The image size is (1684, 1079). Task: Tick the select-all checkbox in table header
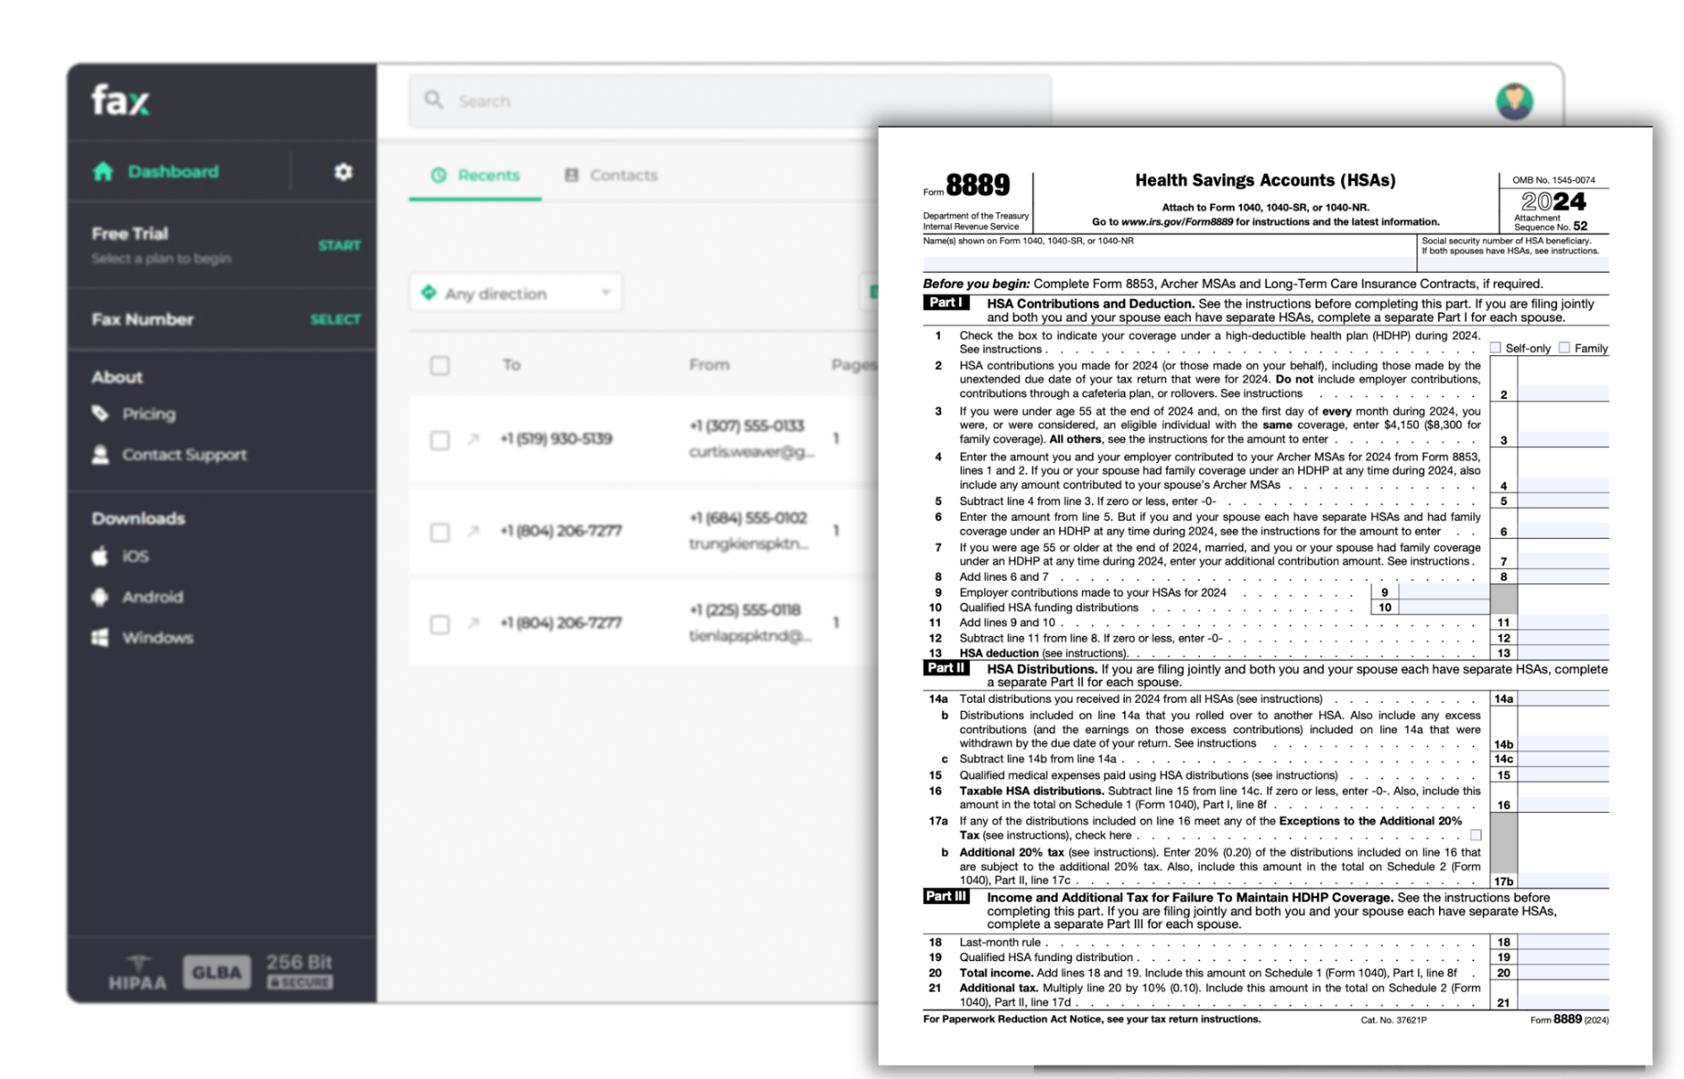click(440, 365)
